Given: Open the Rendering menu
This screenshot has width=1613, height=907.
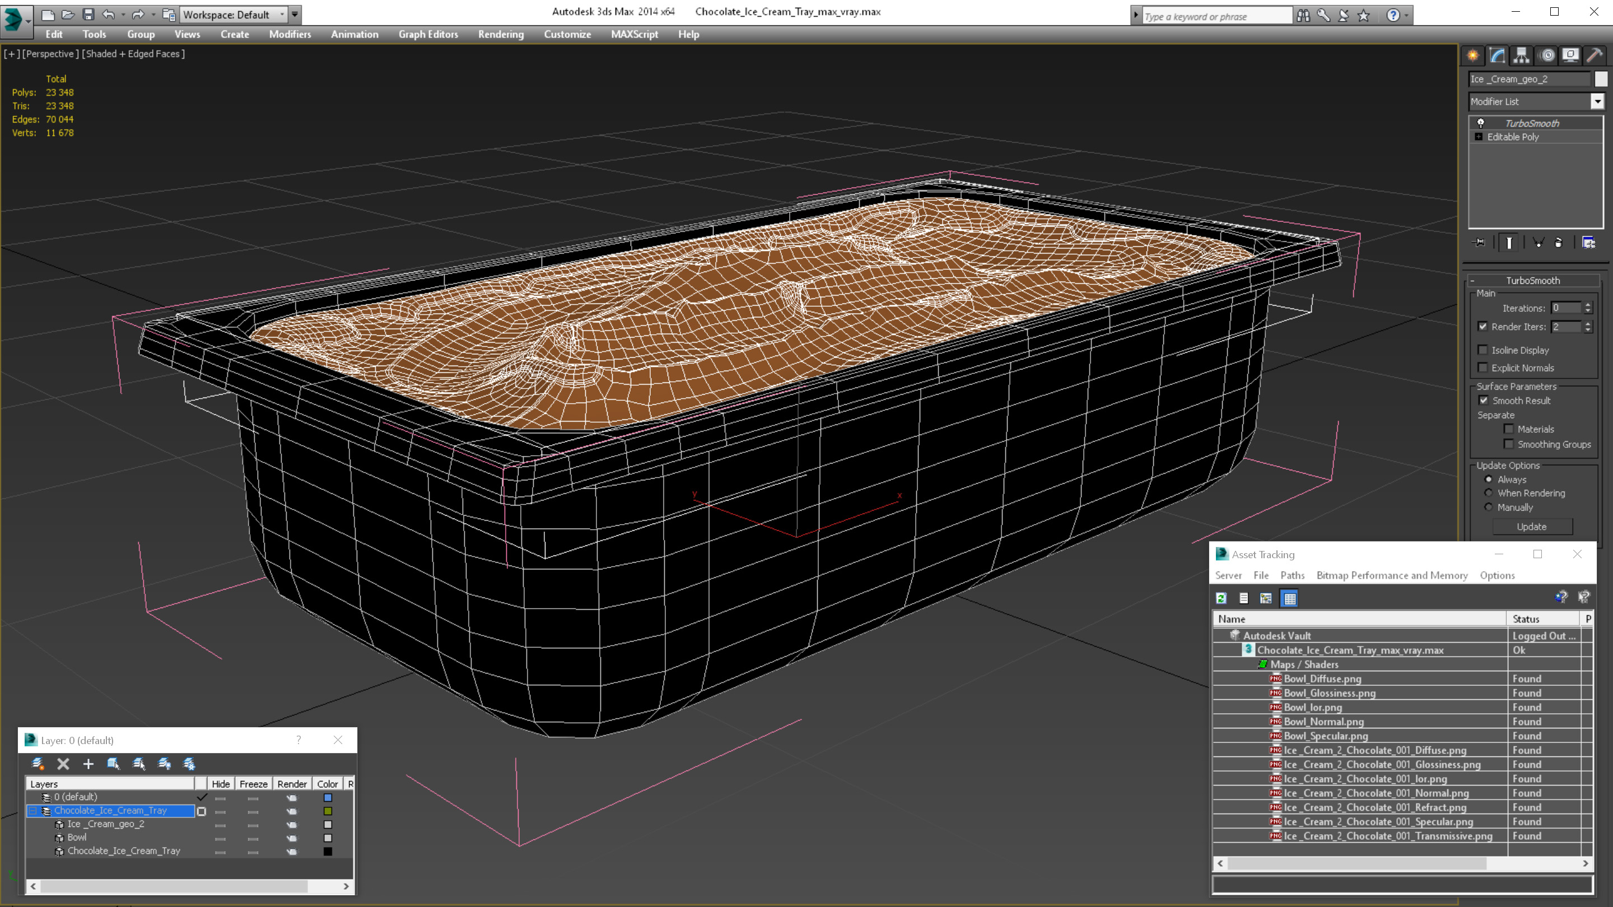Looking at the screenshot, I should pos(501,34).
